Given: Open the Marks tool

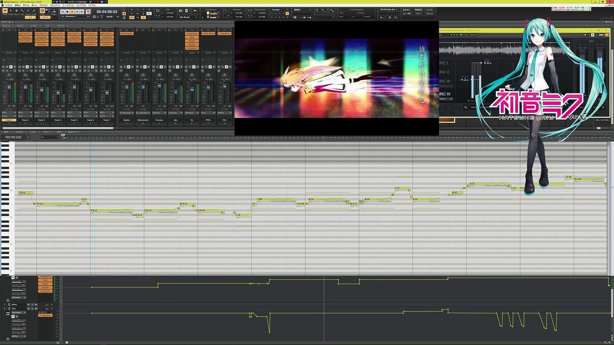Looking at the screenshot, I should click(53, 11).
